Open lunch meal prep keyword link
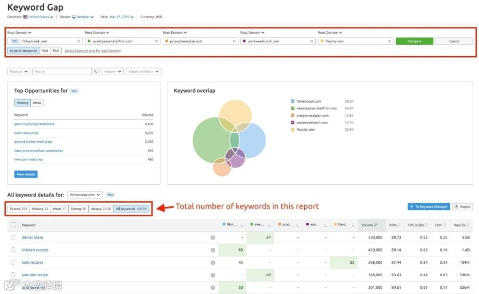 pyautogui.click(x=26, y=133)
